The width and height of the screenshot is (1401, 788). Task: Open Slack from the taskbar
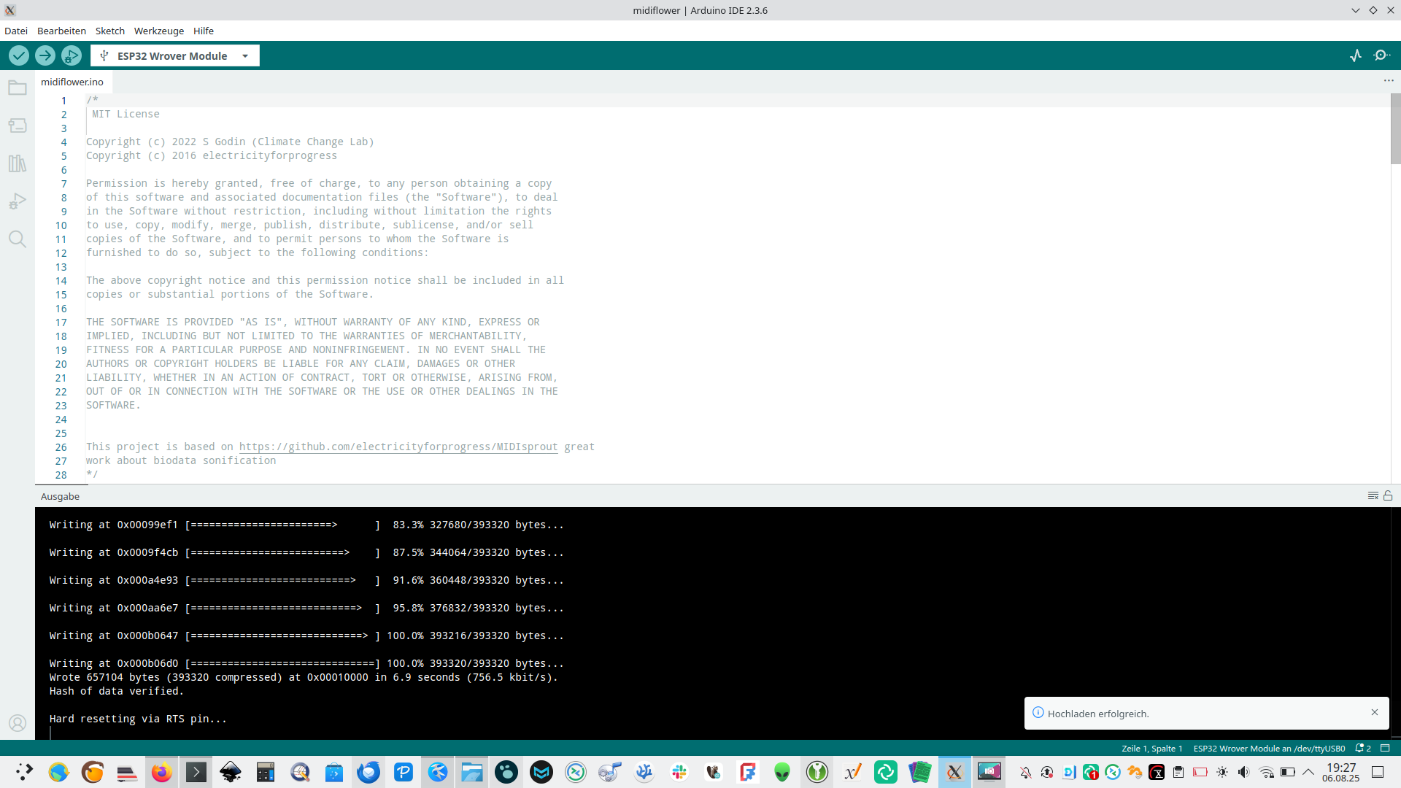tap(679, 772)
